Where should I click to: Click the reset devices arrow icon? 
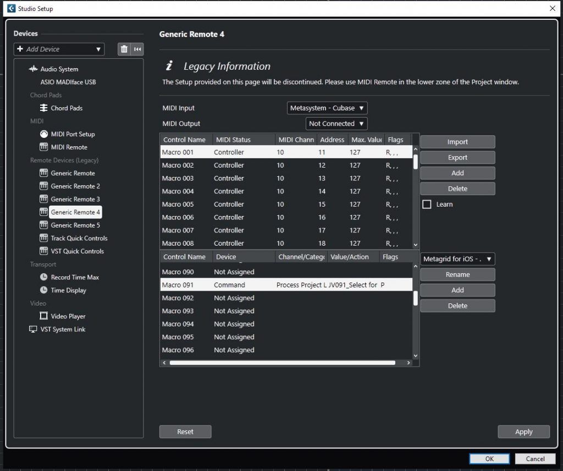[137, 49]
